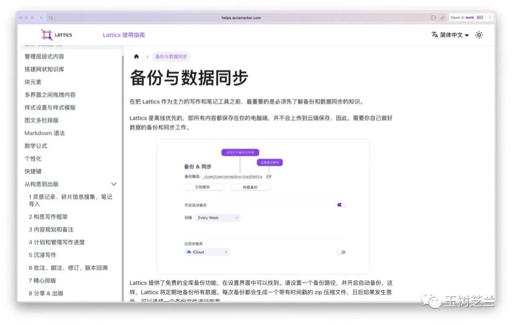Click the translate language icon

tap(435, 35)
